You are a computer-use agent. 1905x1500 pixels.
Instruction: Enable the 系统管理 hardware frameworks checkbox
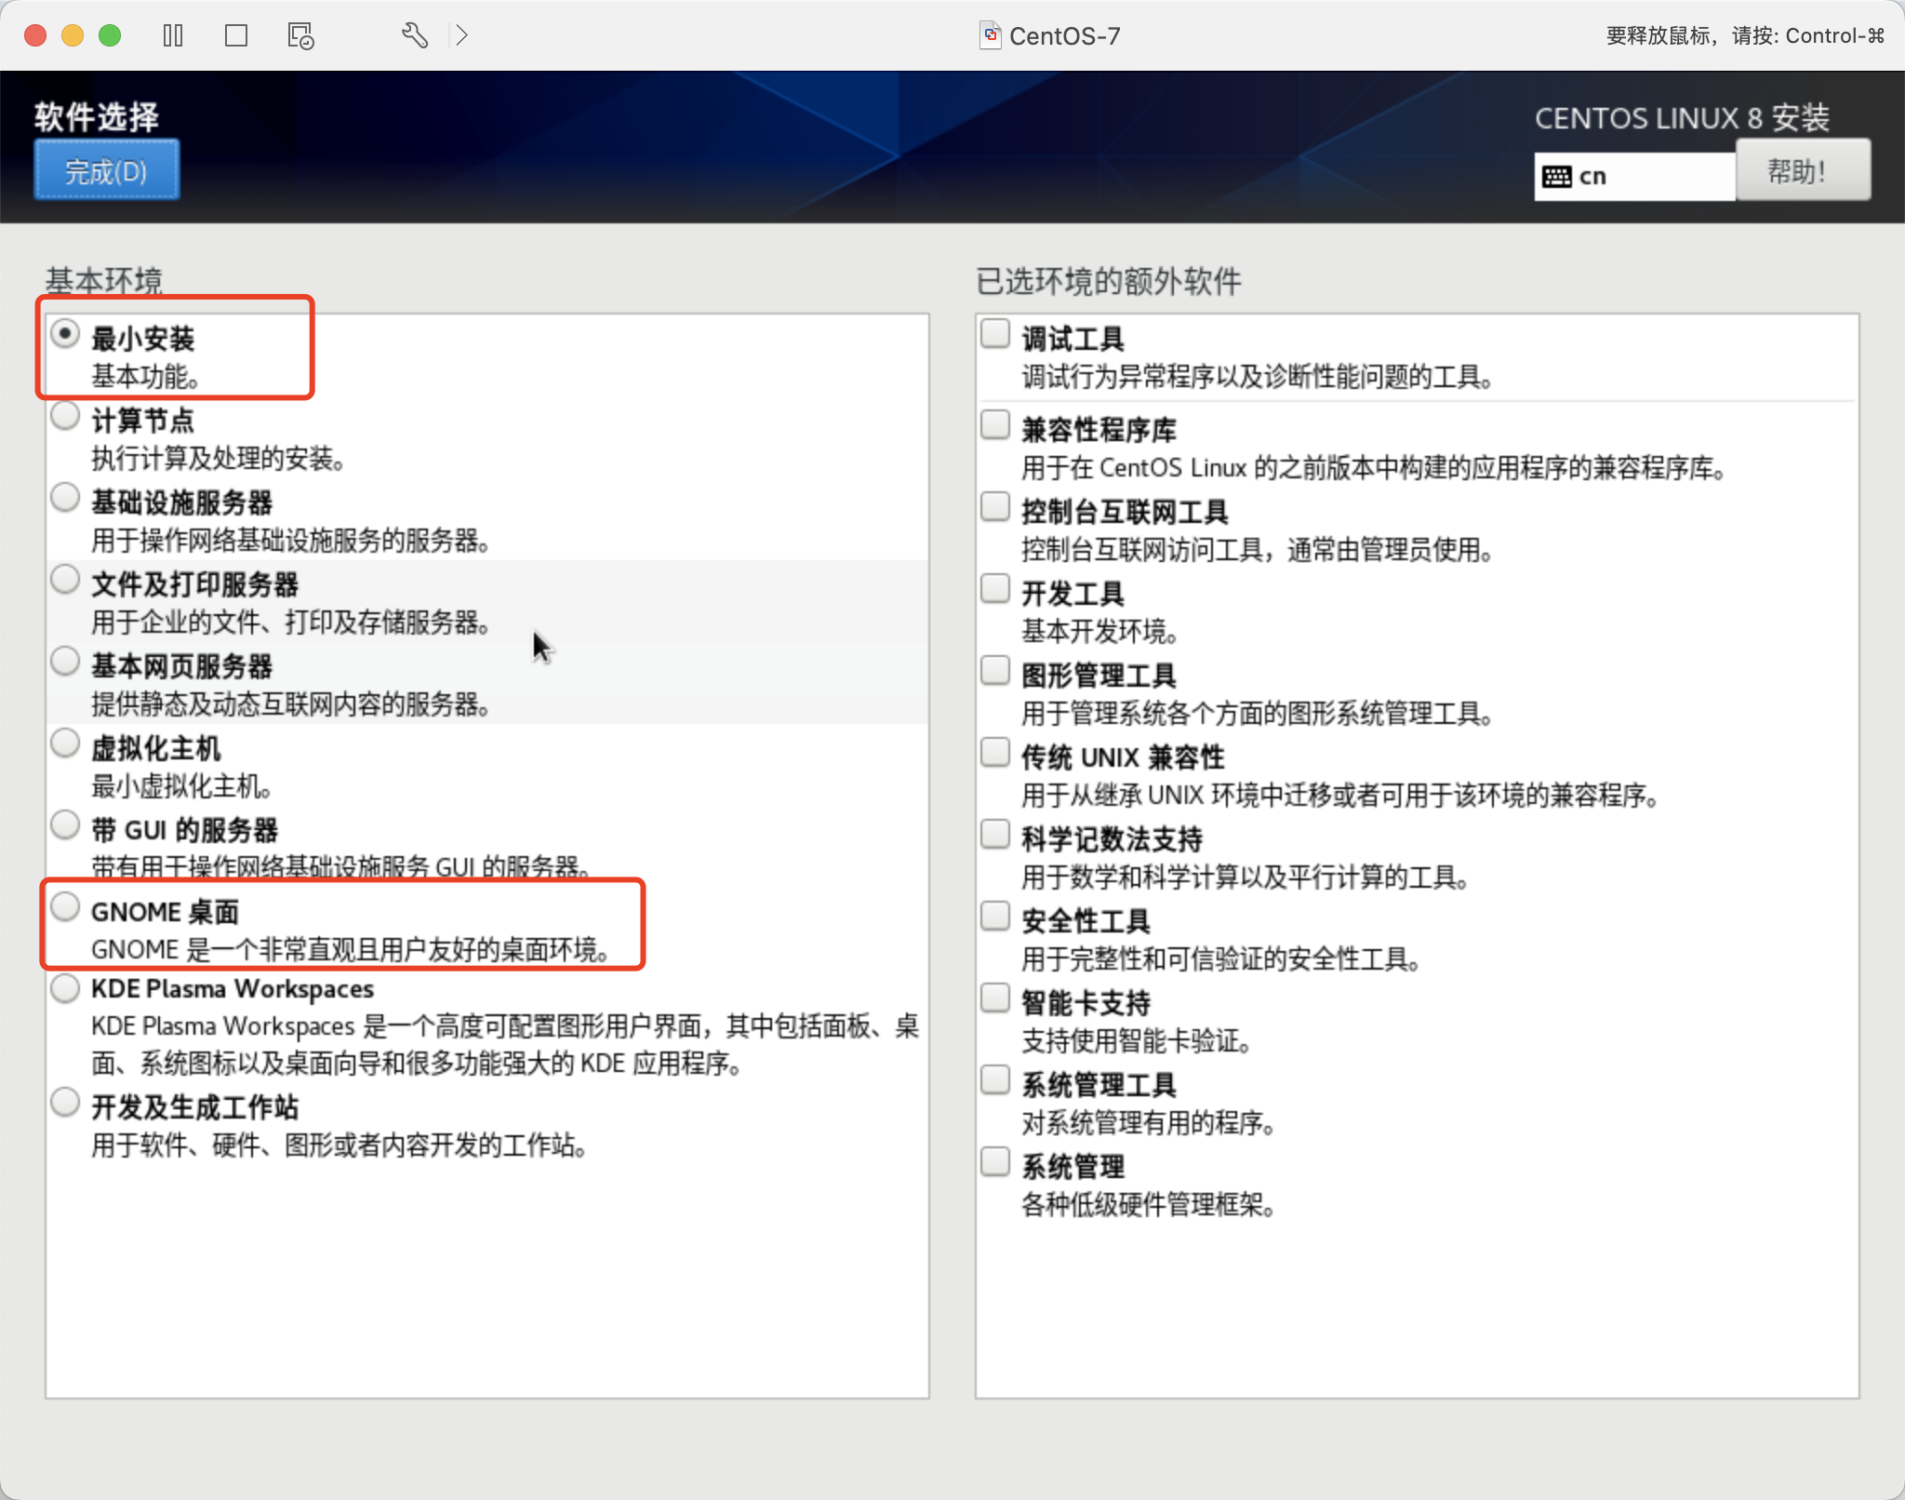(x=995, y=1162)
